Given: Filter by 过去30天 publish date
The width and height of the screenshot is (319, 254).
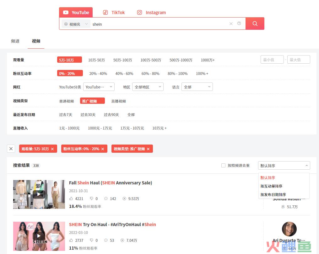Looking at the screenshot, I should tap(88, 114).
